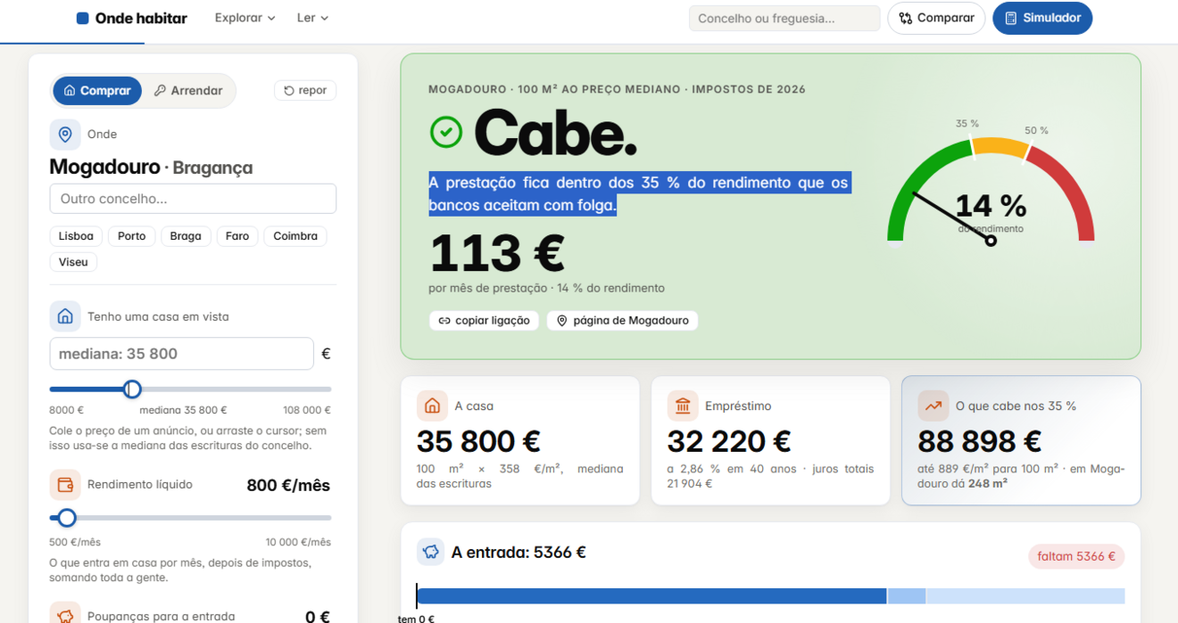Click the Rendimento líquido slider handle
Screen dimensions: 1178x623
(67, 518)
